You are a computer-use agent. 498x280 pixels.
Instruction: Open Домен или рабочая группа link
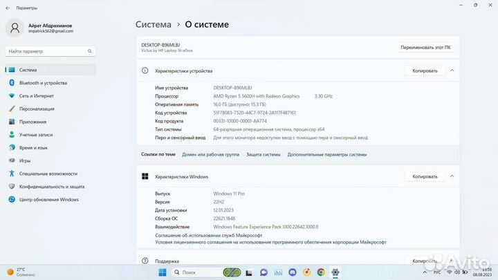(x=210, y=155)
